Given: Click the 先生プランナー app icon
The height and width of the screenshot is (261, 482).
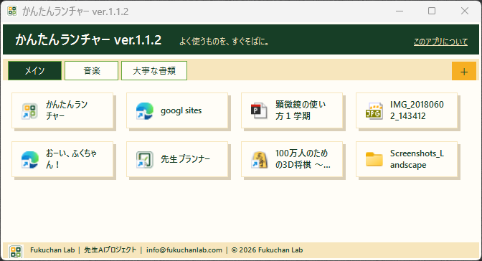Looking at the screenshot, I should 144,160.
